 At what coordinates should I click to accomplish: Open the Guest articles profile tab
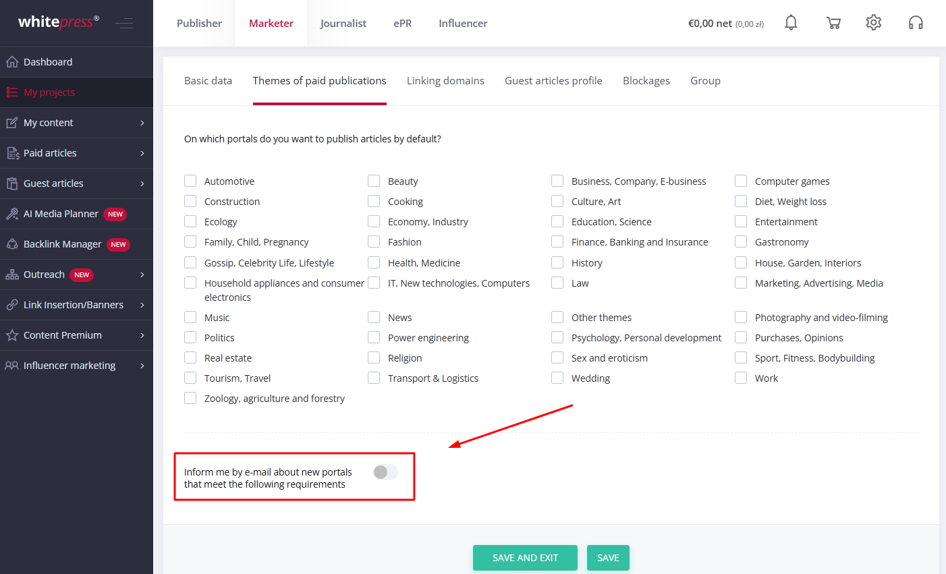(x=553, y=80)
